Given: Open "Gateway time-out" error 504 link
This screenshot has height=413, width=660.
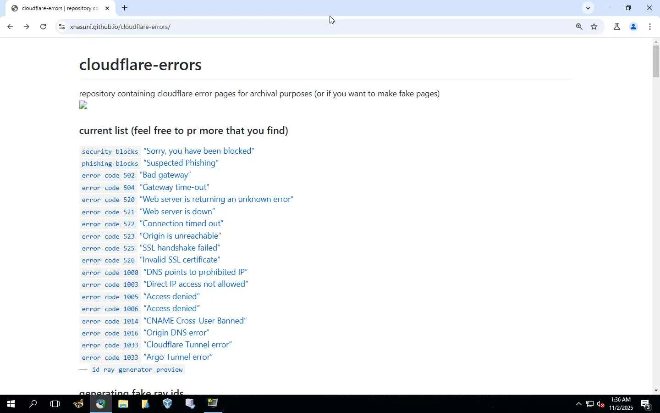Looking at the screenshot, I should click(175, 187).
